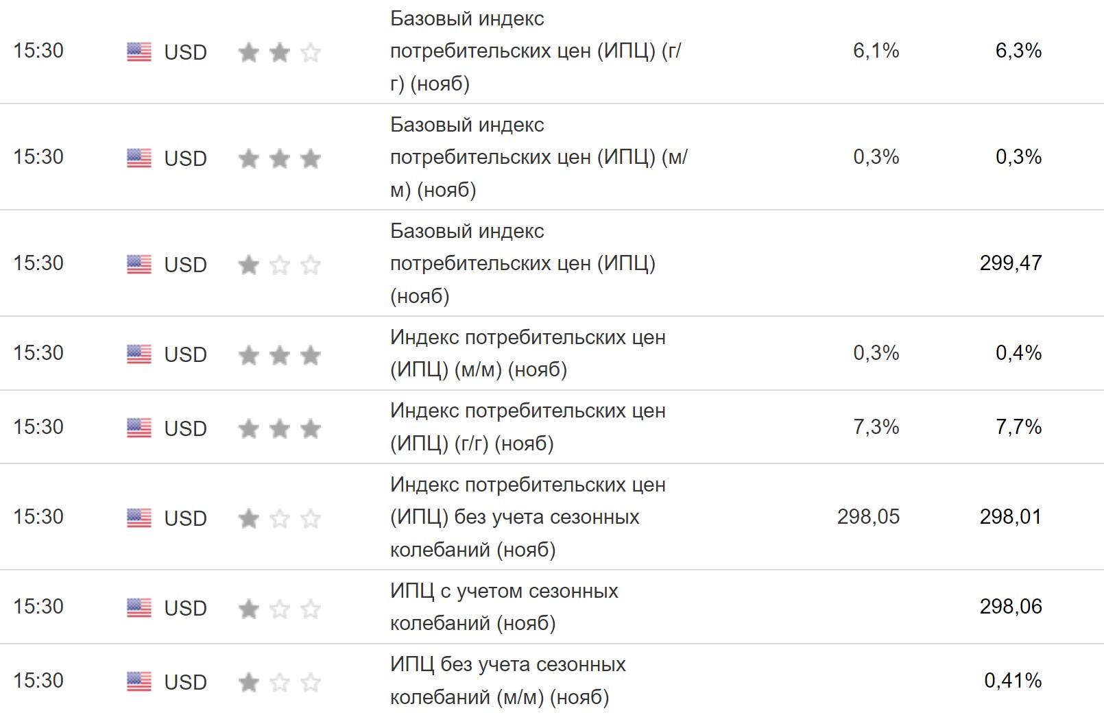
Task: Click the US flag in the ИПЦ (м/м) 0,4% row
Action: tap(139, 354)
